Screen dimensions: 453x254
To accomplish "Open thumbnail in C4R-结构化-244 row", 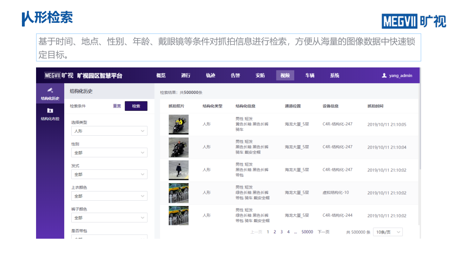I will [179, 216].
